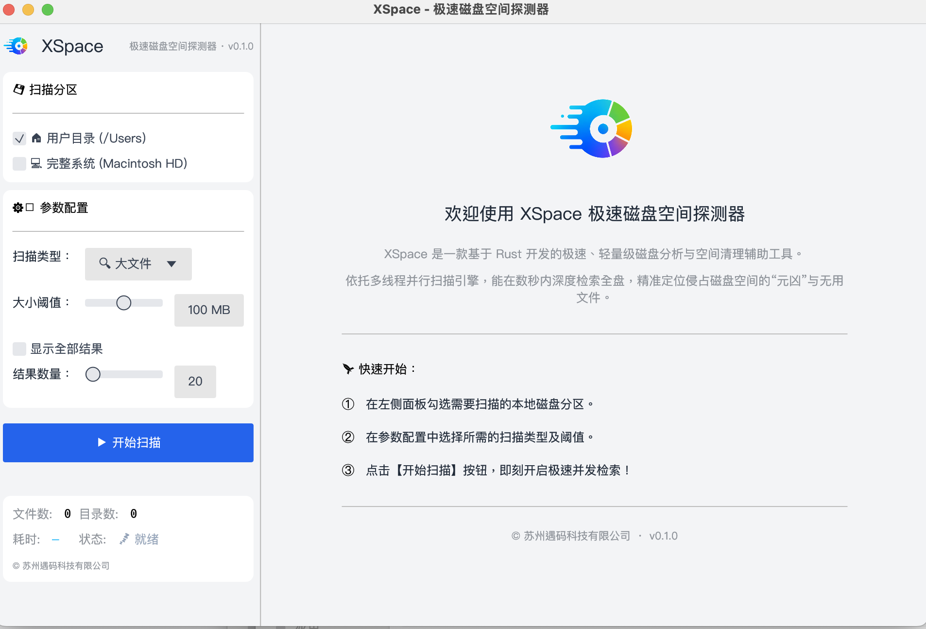Click the dropdown arrow next to 大文件
The image size is (926, 629).
pyautogui.click(x=171, y=264)
